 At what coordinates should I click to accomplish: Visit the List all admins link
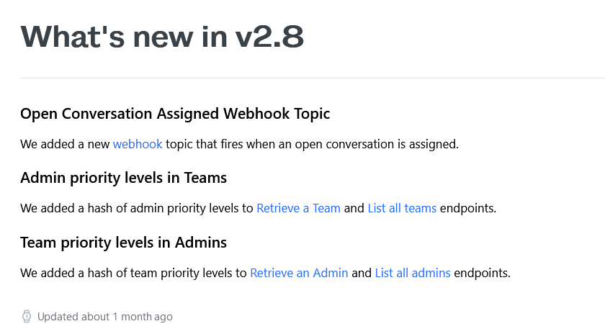[413, 274]
